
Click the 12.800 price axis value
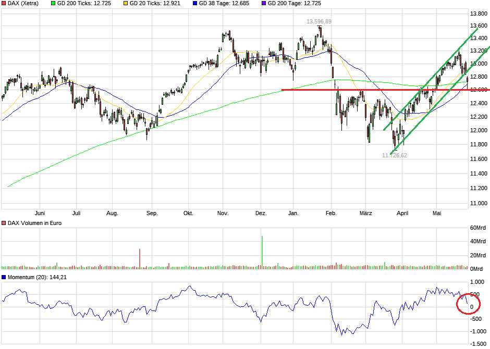(x=479, y=77)
